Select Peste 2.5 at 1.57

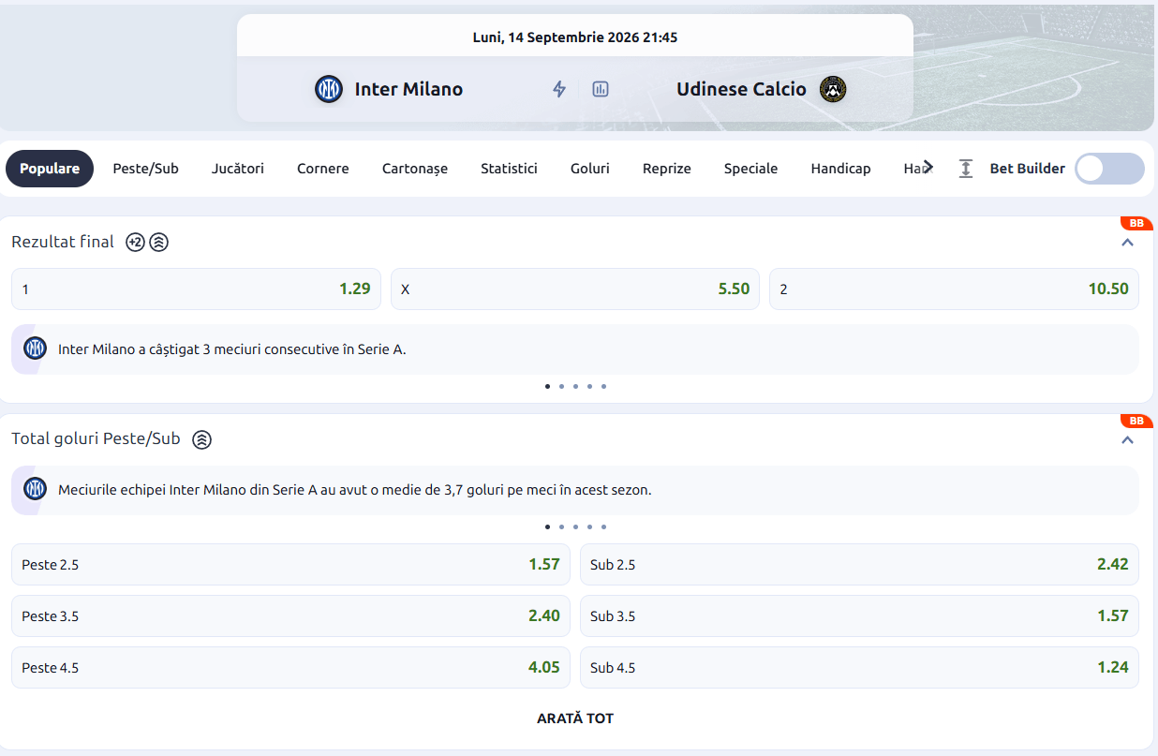[x=290, y=565]
